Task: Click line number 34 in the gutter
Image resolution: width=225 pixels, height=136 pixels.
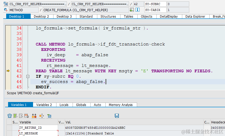Action: [19, 28]
